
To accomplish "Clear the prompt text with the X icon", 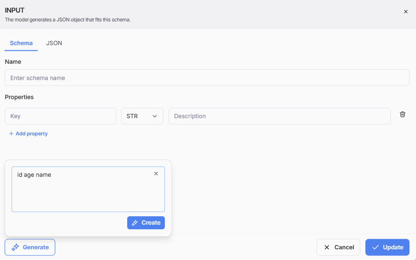I will coord(156,173).
